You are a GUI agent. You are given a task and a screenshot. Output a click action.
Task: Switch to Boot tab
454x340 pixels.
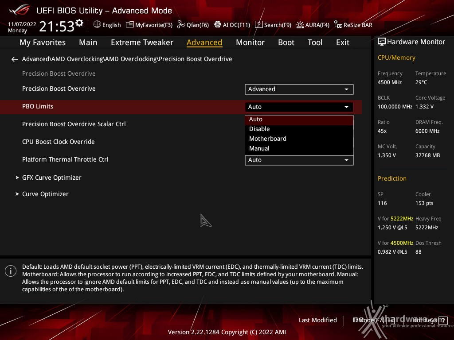click(x=286, y=42)
